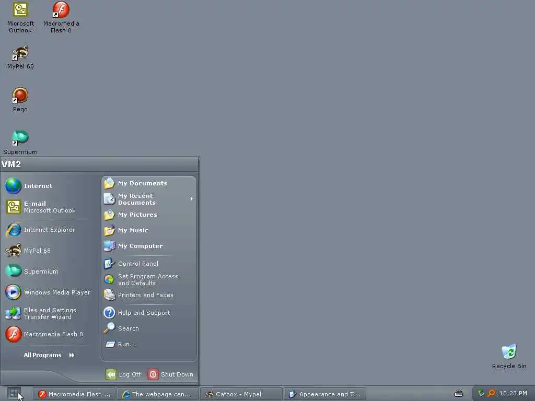Expand My Recent Documents submenu arrow
The image size is (535, 401).
[x=191, y=199]
